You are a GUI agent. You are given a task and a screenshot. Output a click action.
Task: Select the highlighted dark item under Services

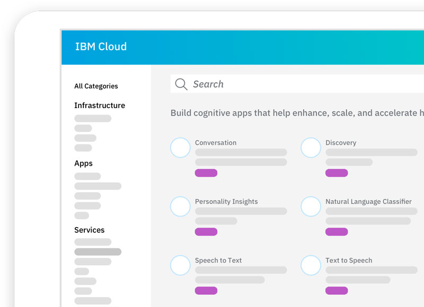pos(98,251)
